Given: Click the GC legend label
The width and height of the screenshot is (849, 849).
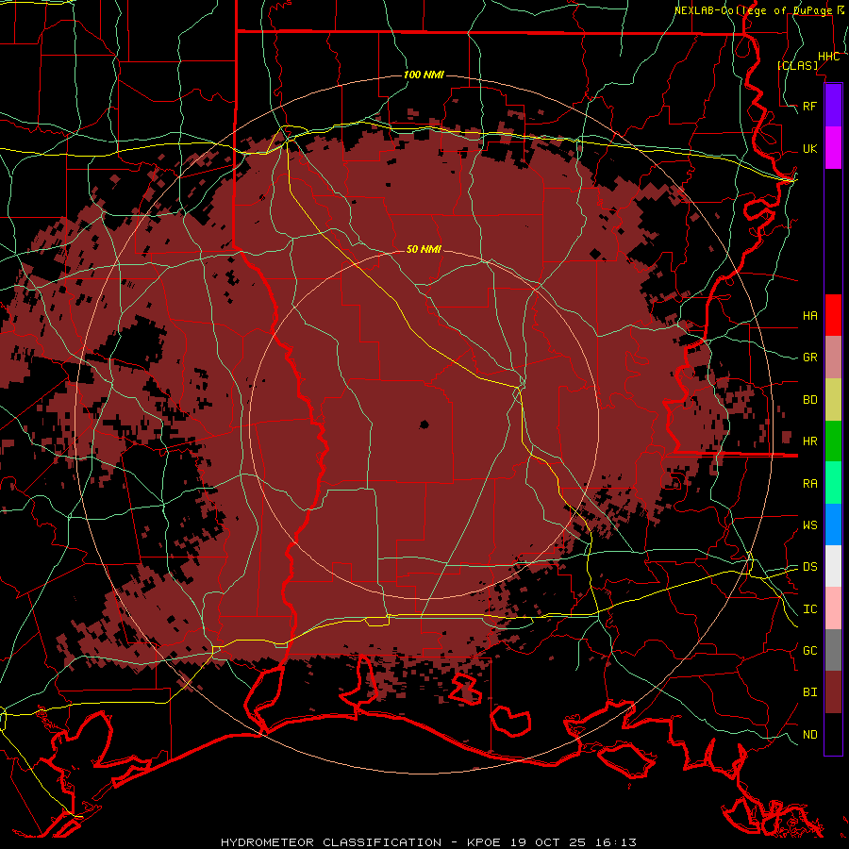Looking at the screenshot, I should coord(809,650).
